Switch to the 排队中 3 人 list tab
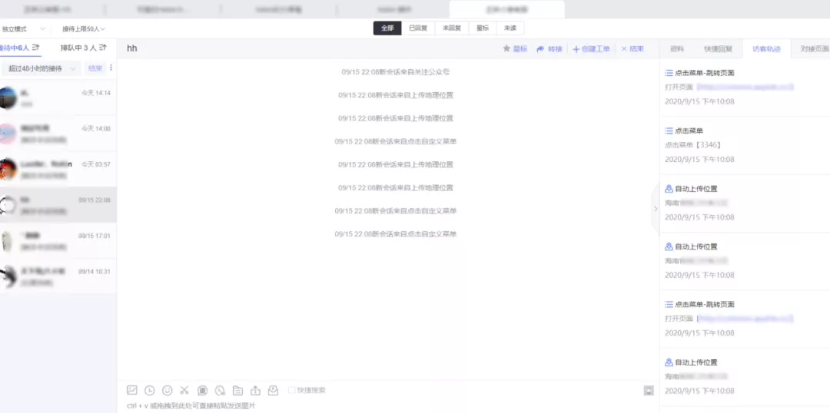 click(x=78, y=48)
